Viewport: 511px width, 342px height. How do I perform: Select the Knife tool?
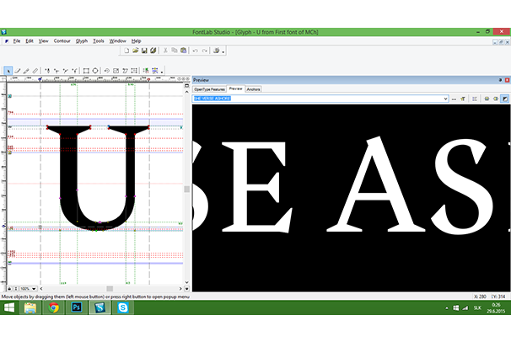pyautogui.click(x=35, y=71)
